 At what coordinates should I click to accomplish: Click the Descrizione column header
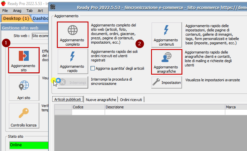pos(165,107)
